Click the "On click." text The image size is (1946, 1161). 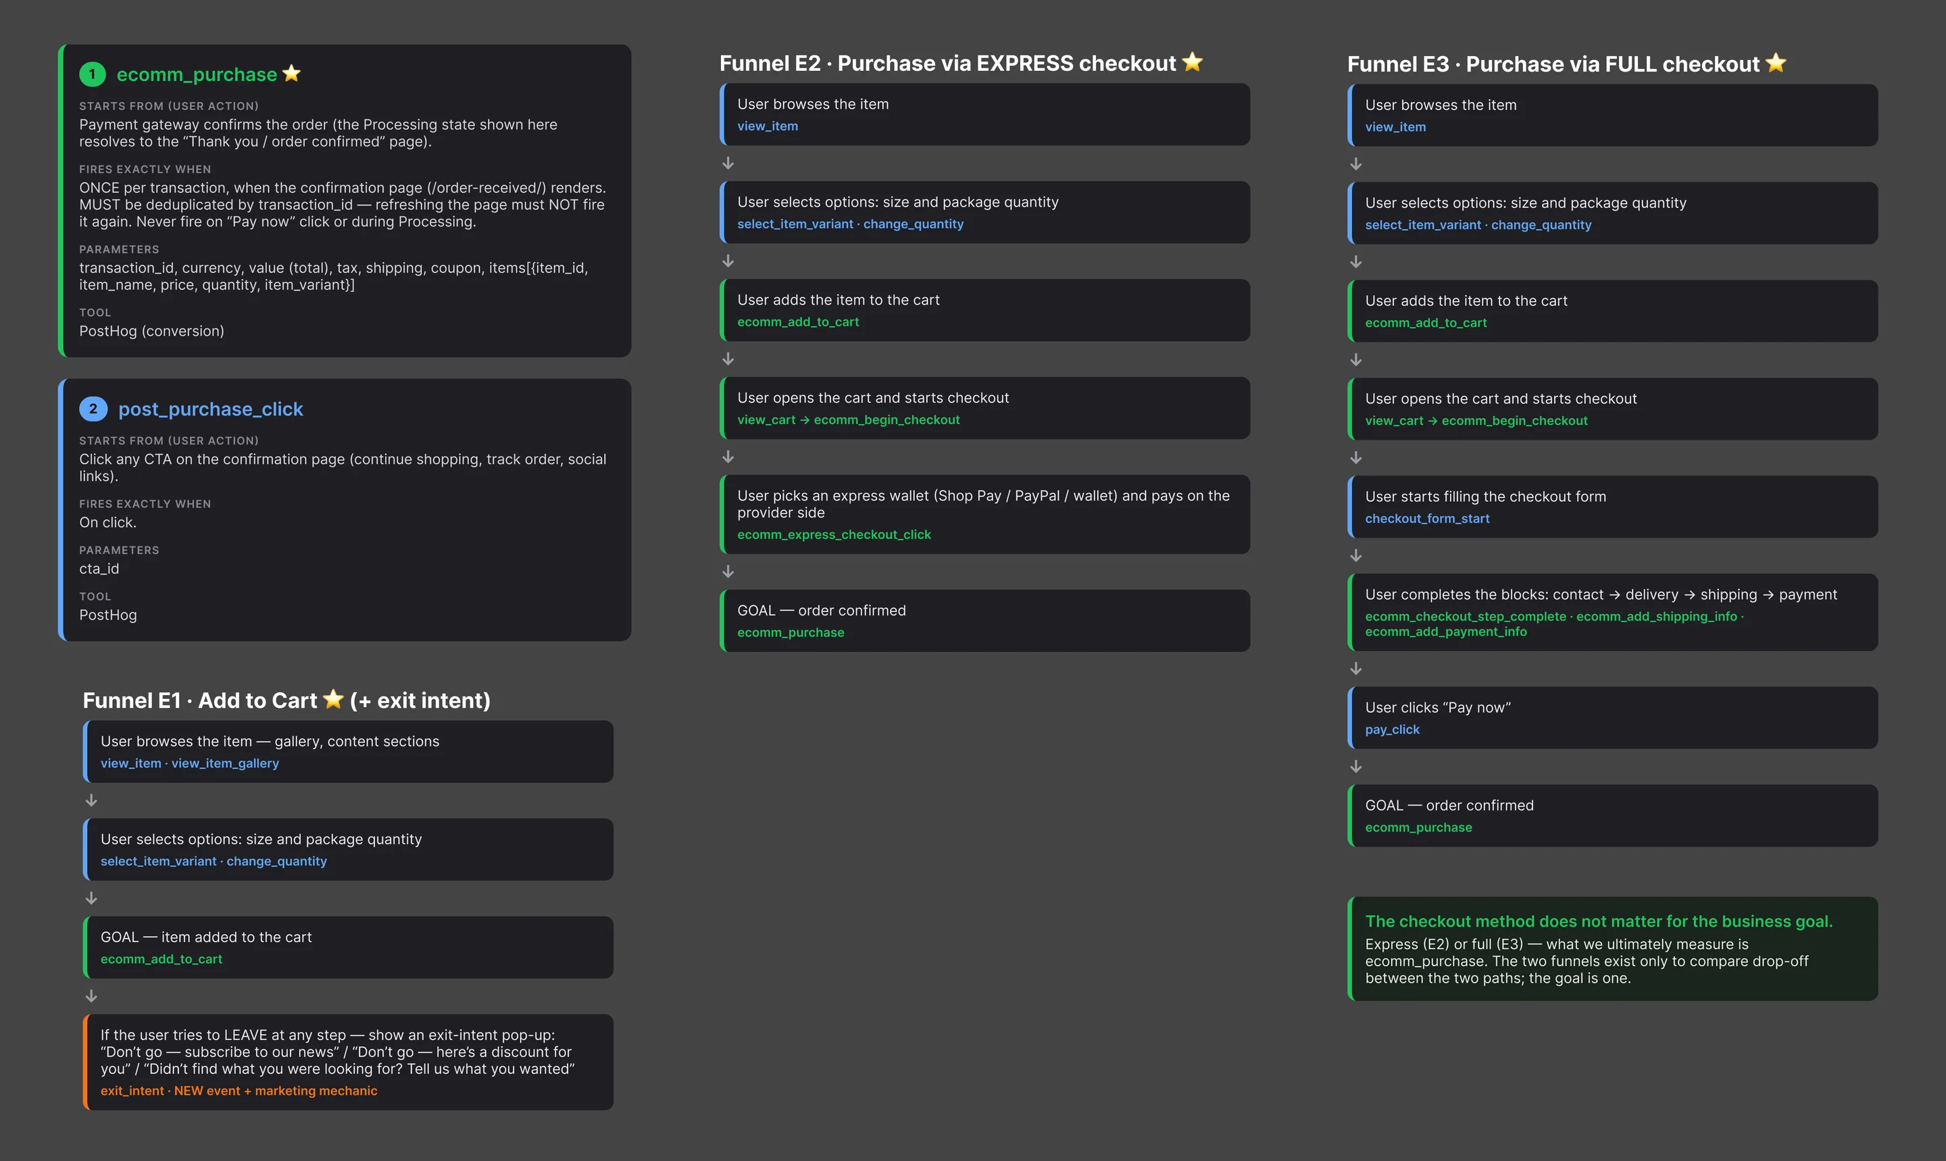[x=108, y=523]
